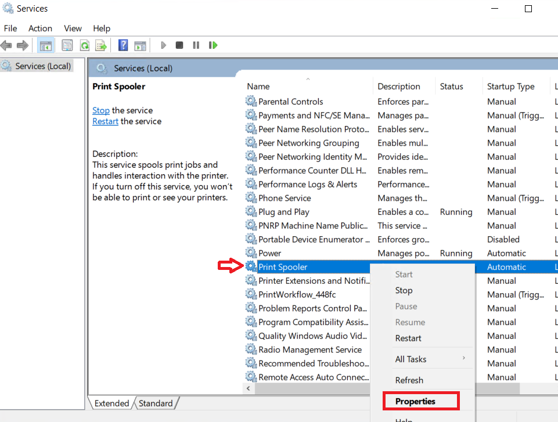Select Services (Local) in the console tree

(37, 66)
